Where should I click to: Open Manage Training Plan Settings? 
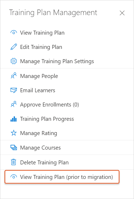coord(57,61)
